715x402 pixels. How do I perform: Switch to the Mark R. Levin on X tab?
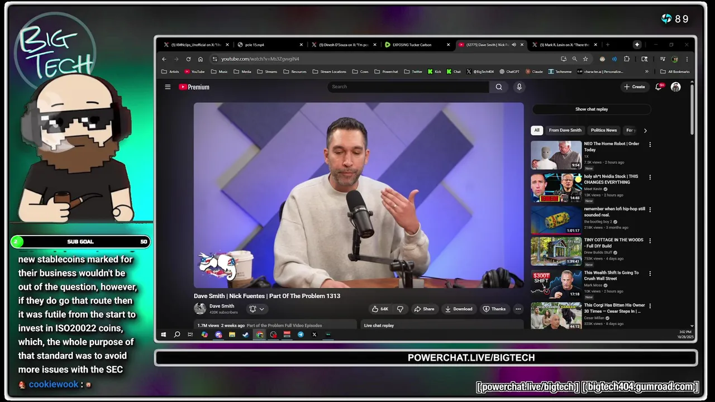click(565, 45)
